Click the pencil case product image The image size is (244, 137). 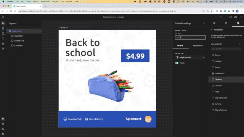coord(111,86)
